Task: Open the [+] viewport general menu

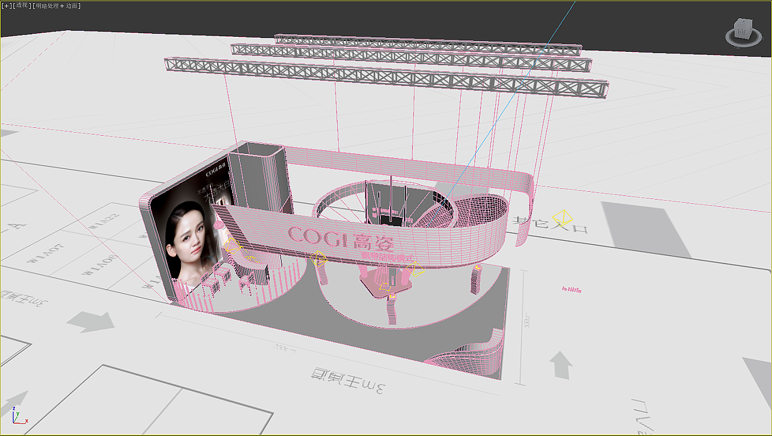Action: click(x=7, y=5)
